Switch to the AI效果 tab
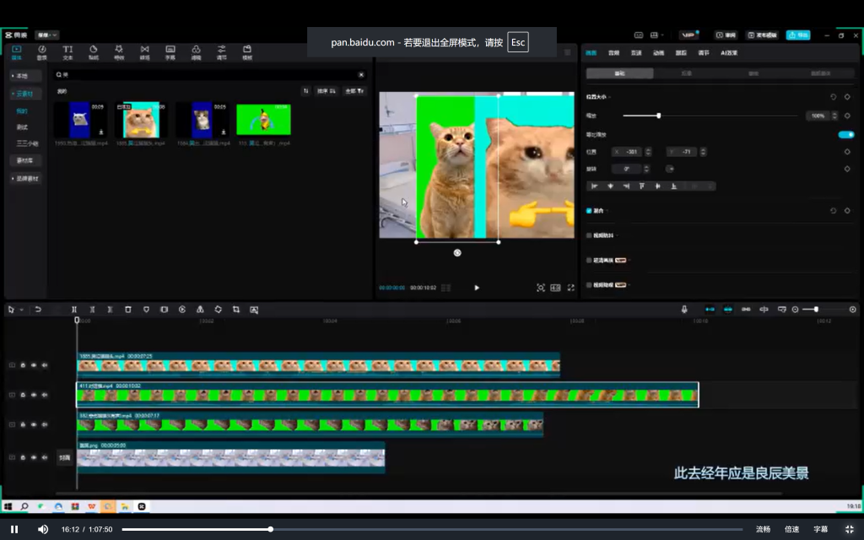The width and height of the screenshot is (864, 540). click(728, 53)
